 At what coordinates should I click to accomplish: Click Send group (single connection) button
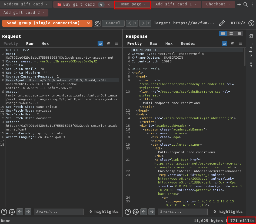43,23
